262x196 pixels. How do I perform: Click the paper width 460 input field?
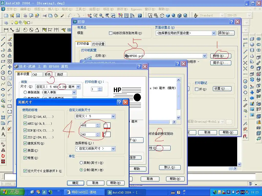88,125
